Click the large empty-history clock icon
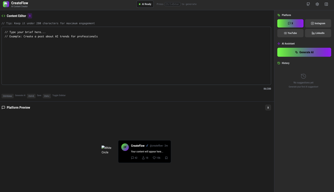Screen dimensions: 334x192 pos(303,76)
